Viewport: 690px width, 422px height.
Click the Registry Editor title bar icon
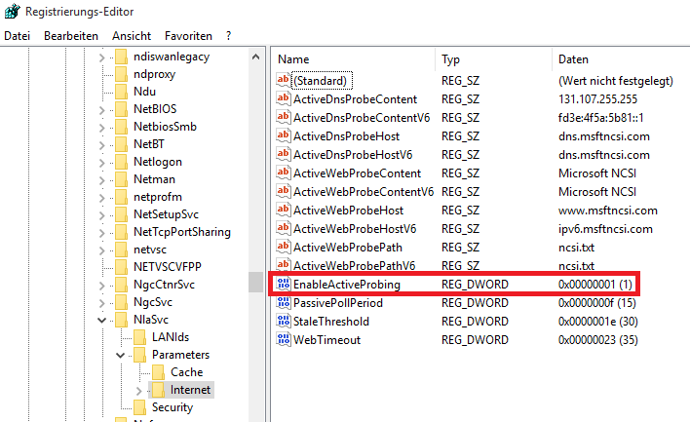pyautogui.click(x=11, y=11)
